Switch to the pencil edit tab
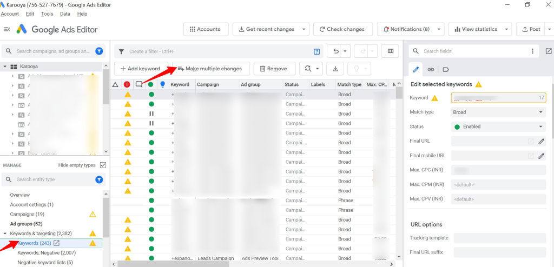The height and width of the screenshot is (267, 554). coord(415,69)
